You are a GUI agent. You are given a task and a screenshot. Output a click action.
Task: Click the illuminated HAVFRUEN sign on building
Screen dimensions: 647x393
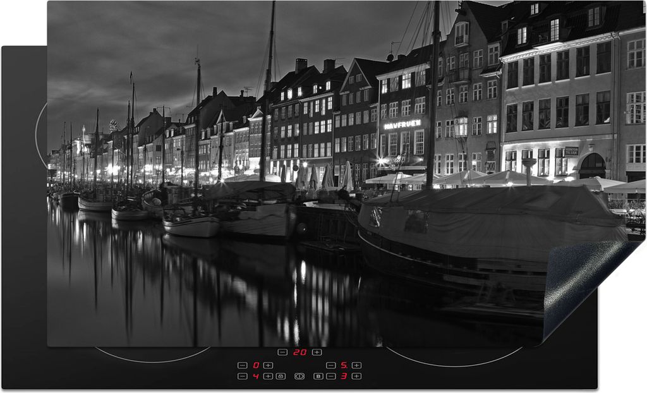point(402,124)
